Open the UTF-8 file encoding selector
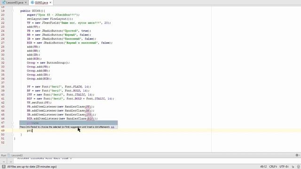This screenshot has height=169, width=301. [284, 167]
